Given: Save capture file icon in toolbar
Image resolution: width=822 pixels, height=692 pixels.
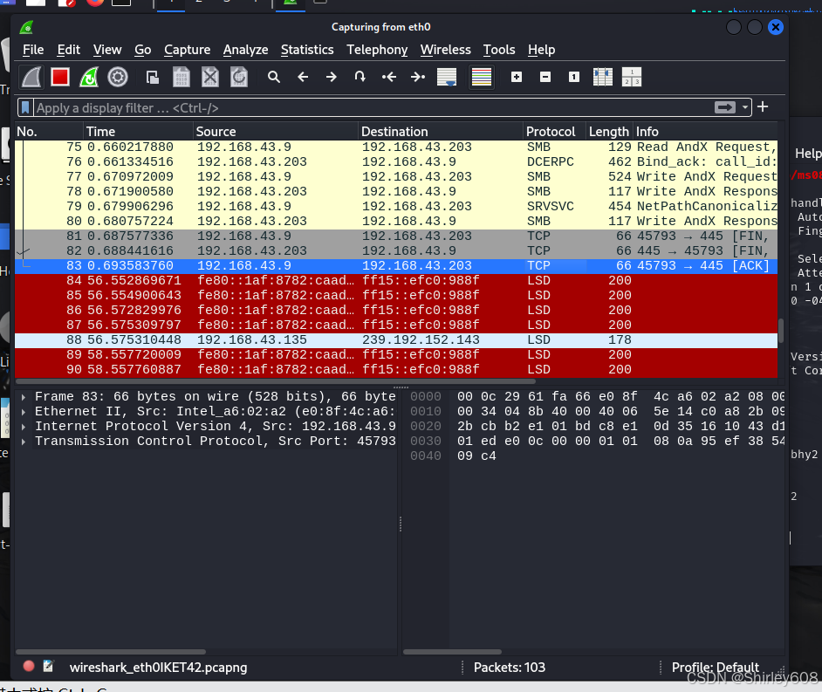Looking at the screenshot, I should (182, 78).
